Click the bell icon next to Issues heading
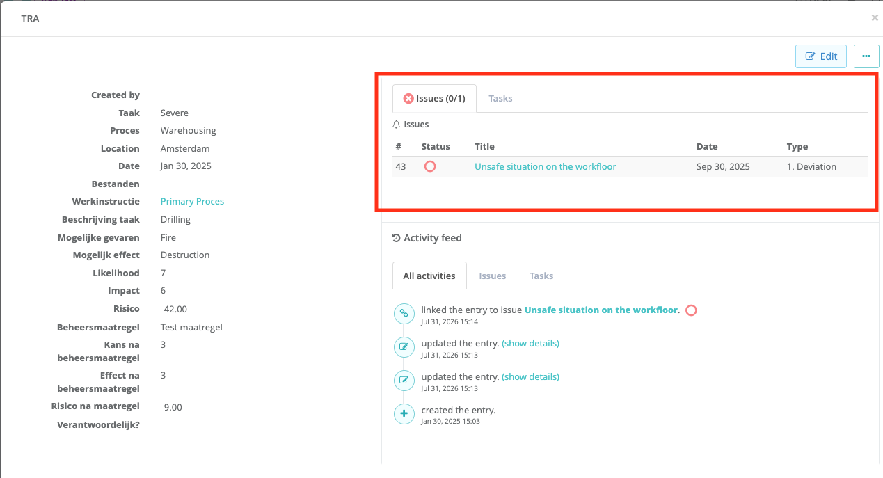883x478 pixels. pos(397,125)
